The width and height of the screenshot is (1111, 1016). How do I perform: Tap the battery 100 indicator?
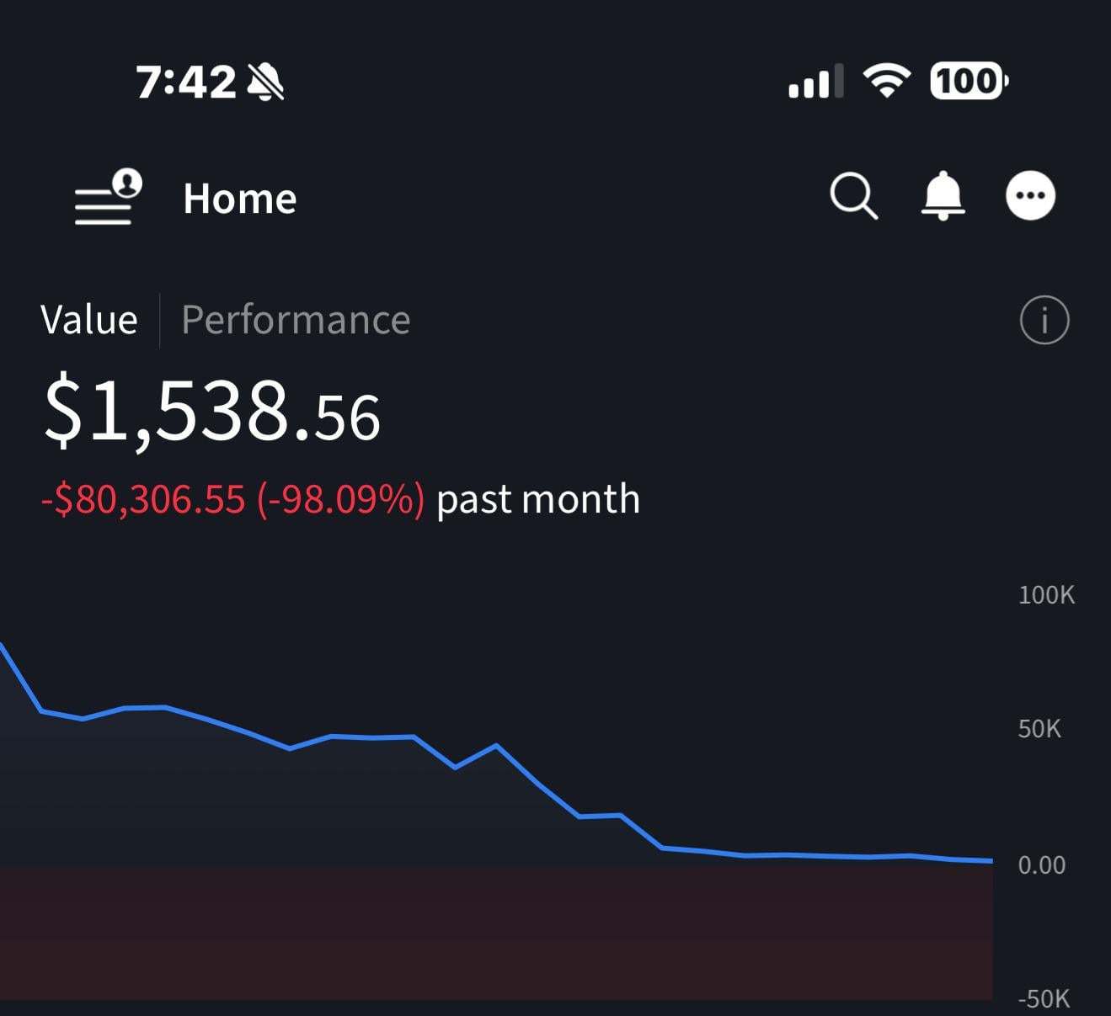click(x=968, y=82)
